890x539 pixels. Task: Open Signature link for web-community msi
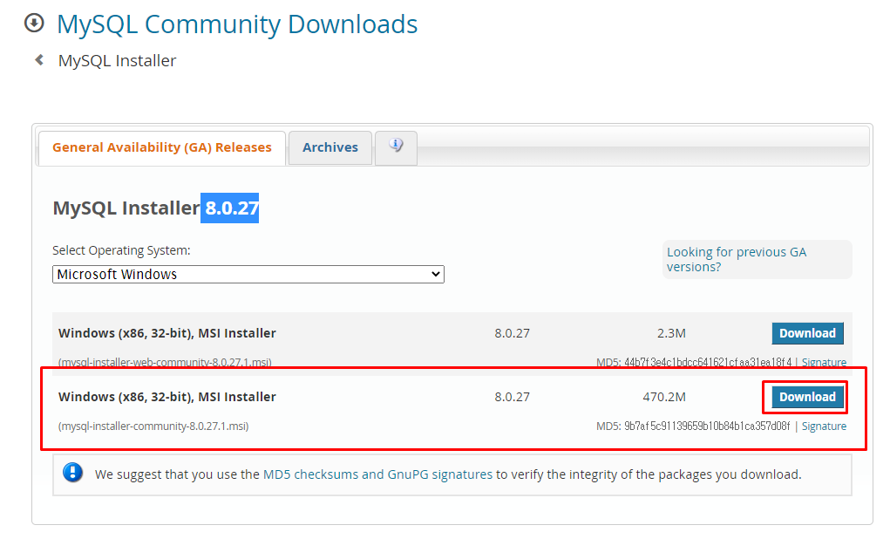pyautogui.click(x=824, y=362)
